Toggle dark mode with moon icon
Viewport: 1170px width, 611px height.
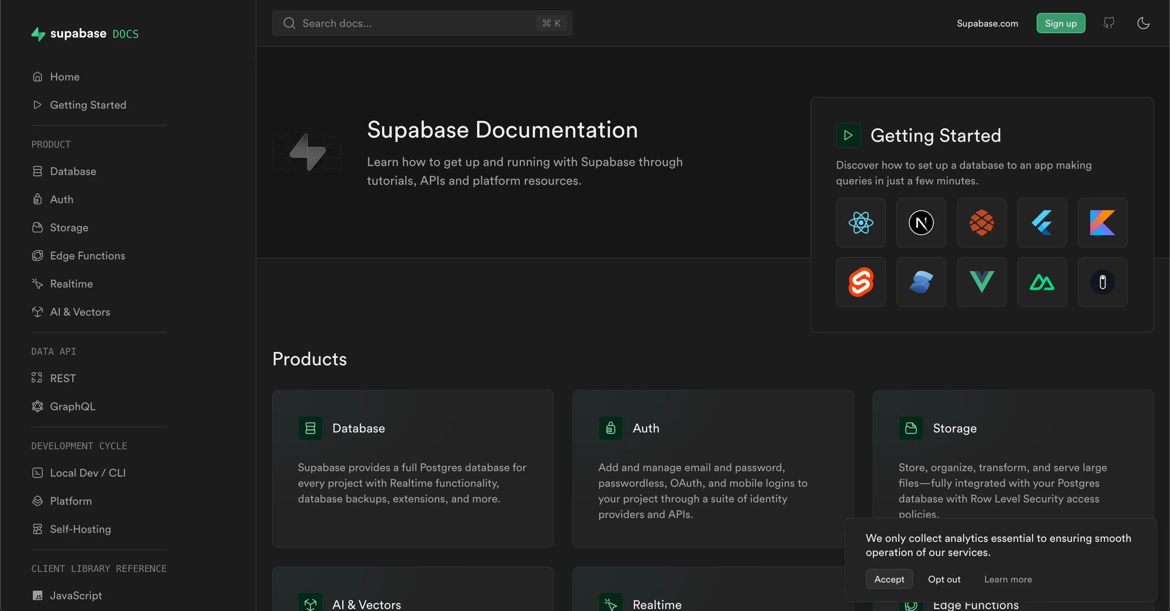[x=1143, y=23]
